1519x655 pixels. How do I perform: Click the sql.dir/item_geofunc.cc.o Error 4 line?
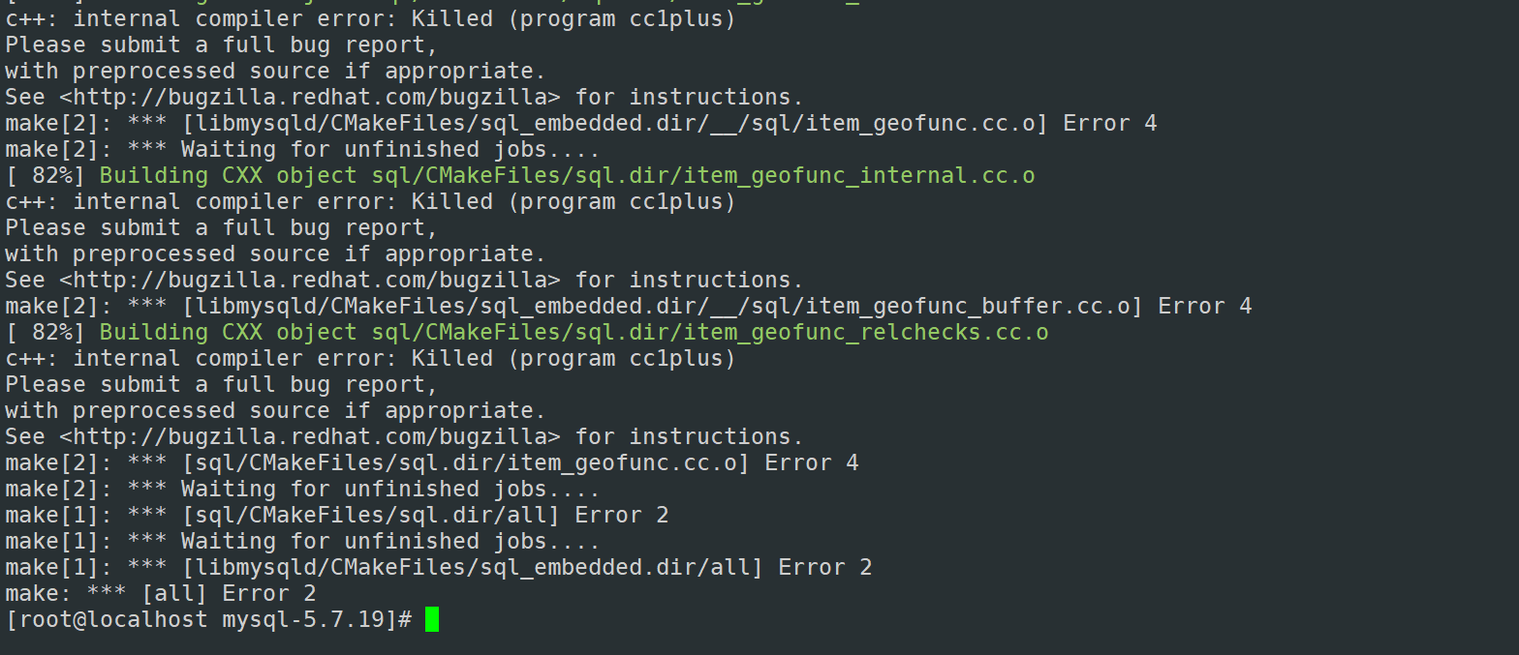tap(432, 462)
